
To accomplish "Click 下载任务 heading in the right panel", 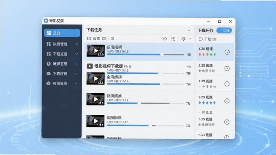I will point(205,30).
